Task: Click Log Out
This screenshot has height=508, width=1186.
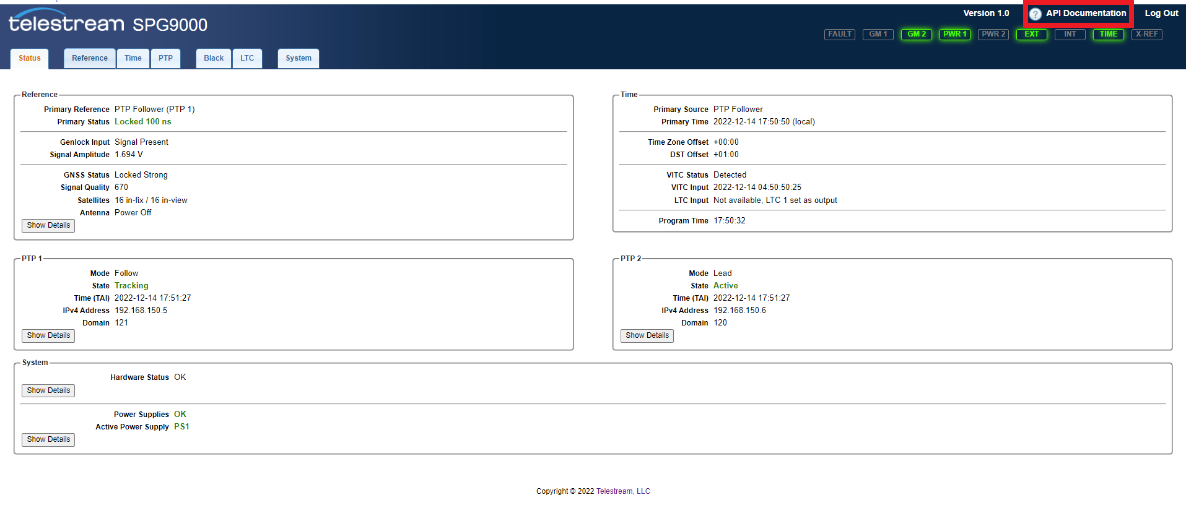Action: 1161,13
